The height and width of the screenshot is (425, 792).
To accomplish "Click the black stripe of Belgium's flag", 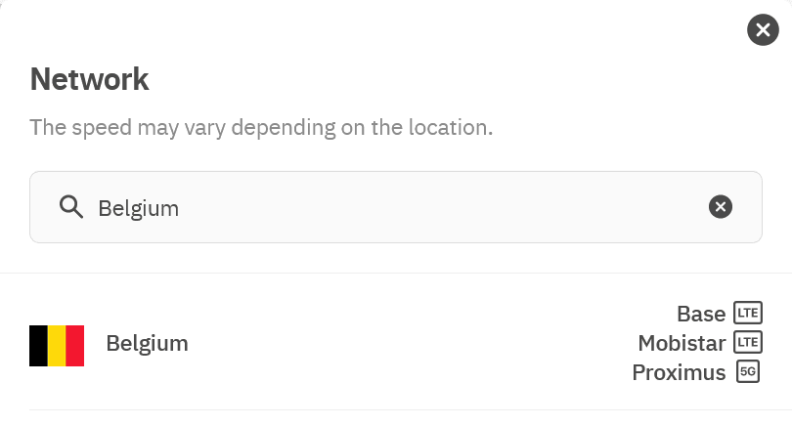I will 38,346.
